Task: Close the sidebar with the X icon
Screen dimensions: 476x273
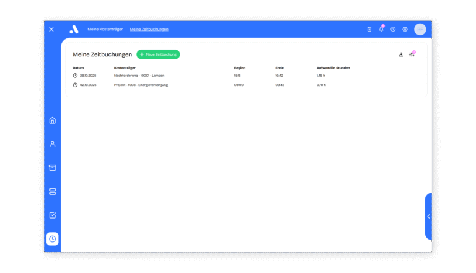Action: [x=51, y=29]
